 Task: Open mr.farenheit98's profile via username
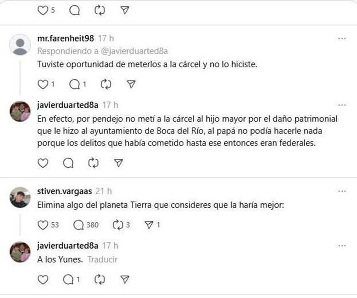pos(65,38)
